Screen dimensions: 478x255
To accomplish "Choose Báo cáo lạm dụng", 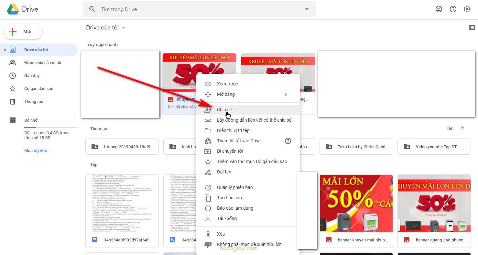I will [248, 208].
